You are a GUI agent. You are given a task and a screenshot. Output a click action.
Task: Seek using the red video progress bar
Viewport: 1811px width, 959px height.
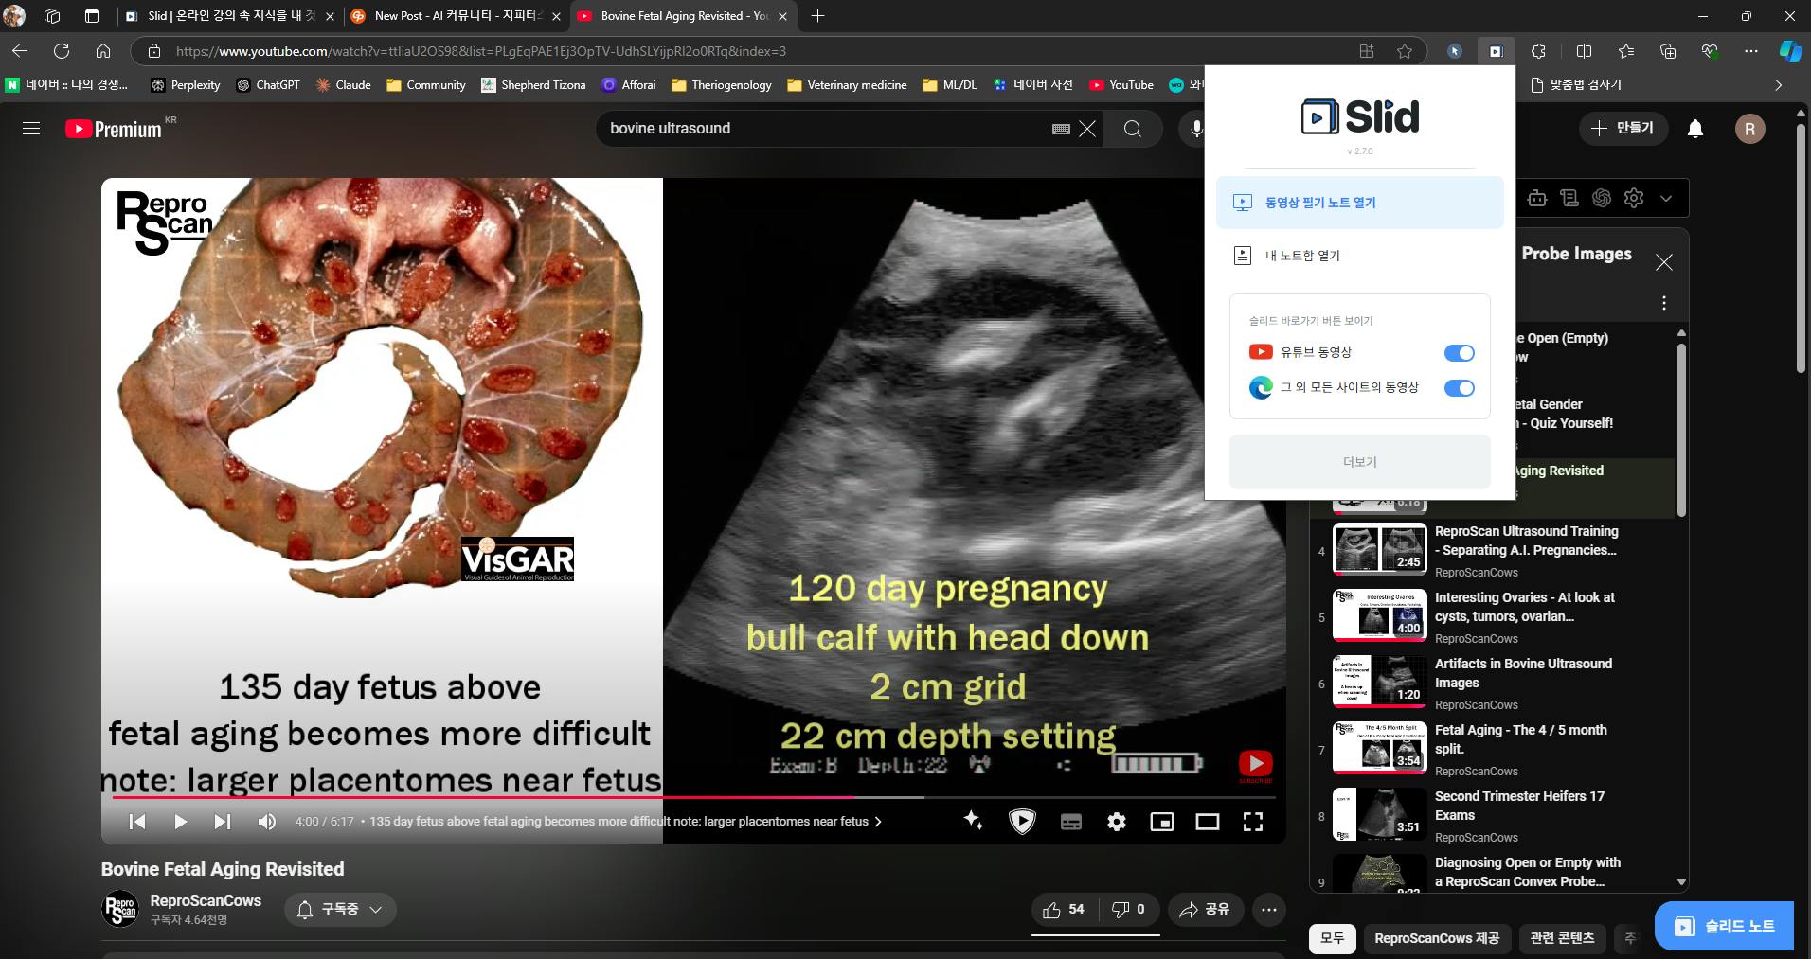point(568,798)
